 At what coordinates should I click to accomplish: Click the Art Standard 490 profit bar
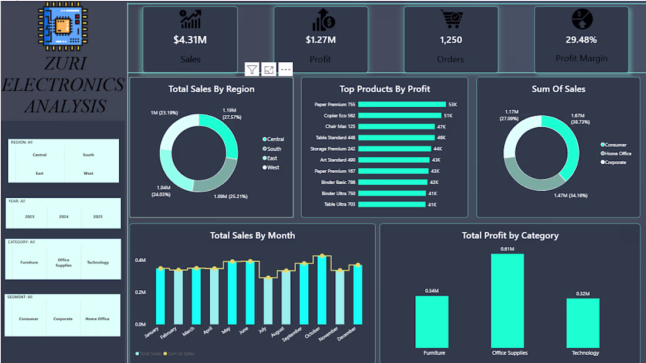tap(393, 160)
